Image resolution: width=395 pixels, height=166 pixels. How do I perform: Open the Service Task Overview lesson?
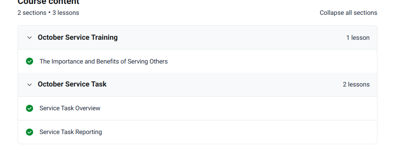pos(70,108)
